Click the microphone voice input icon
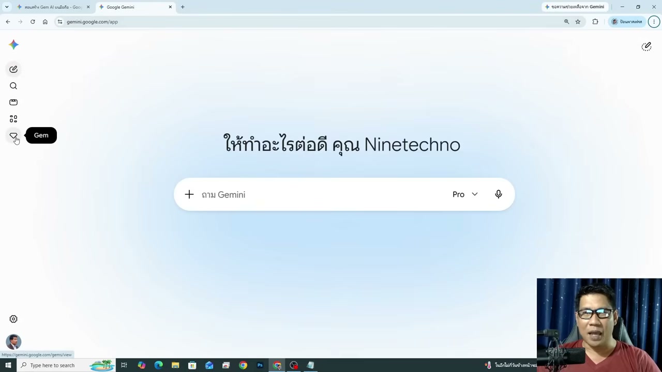This screenshot has width=662, height=372. point(499,194)
